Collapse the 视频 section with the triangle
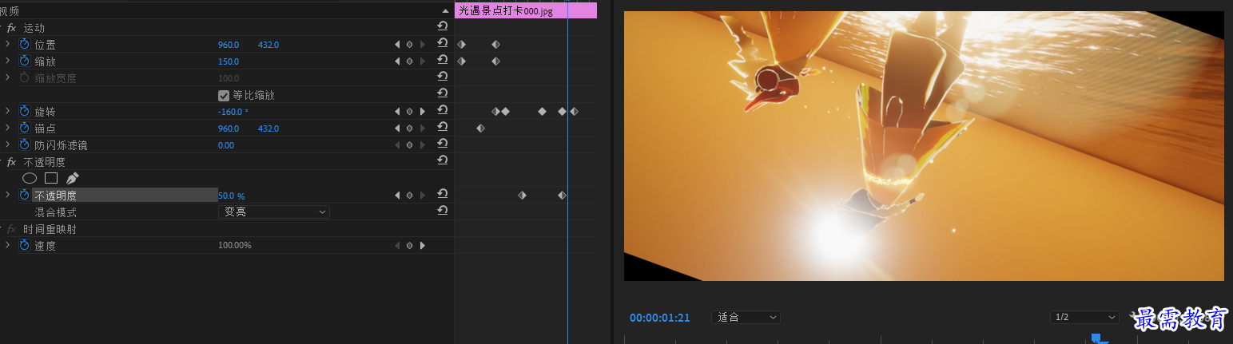The image size is (1233, 344). tap(445, 11)
